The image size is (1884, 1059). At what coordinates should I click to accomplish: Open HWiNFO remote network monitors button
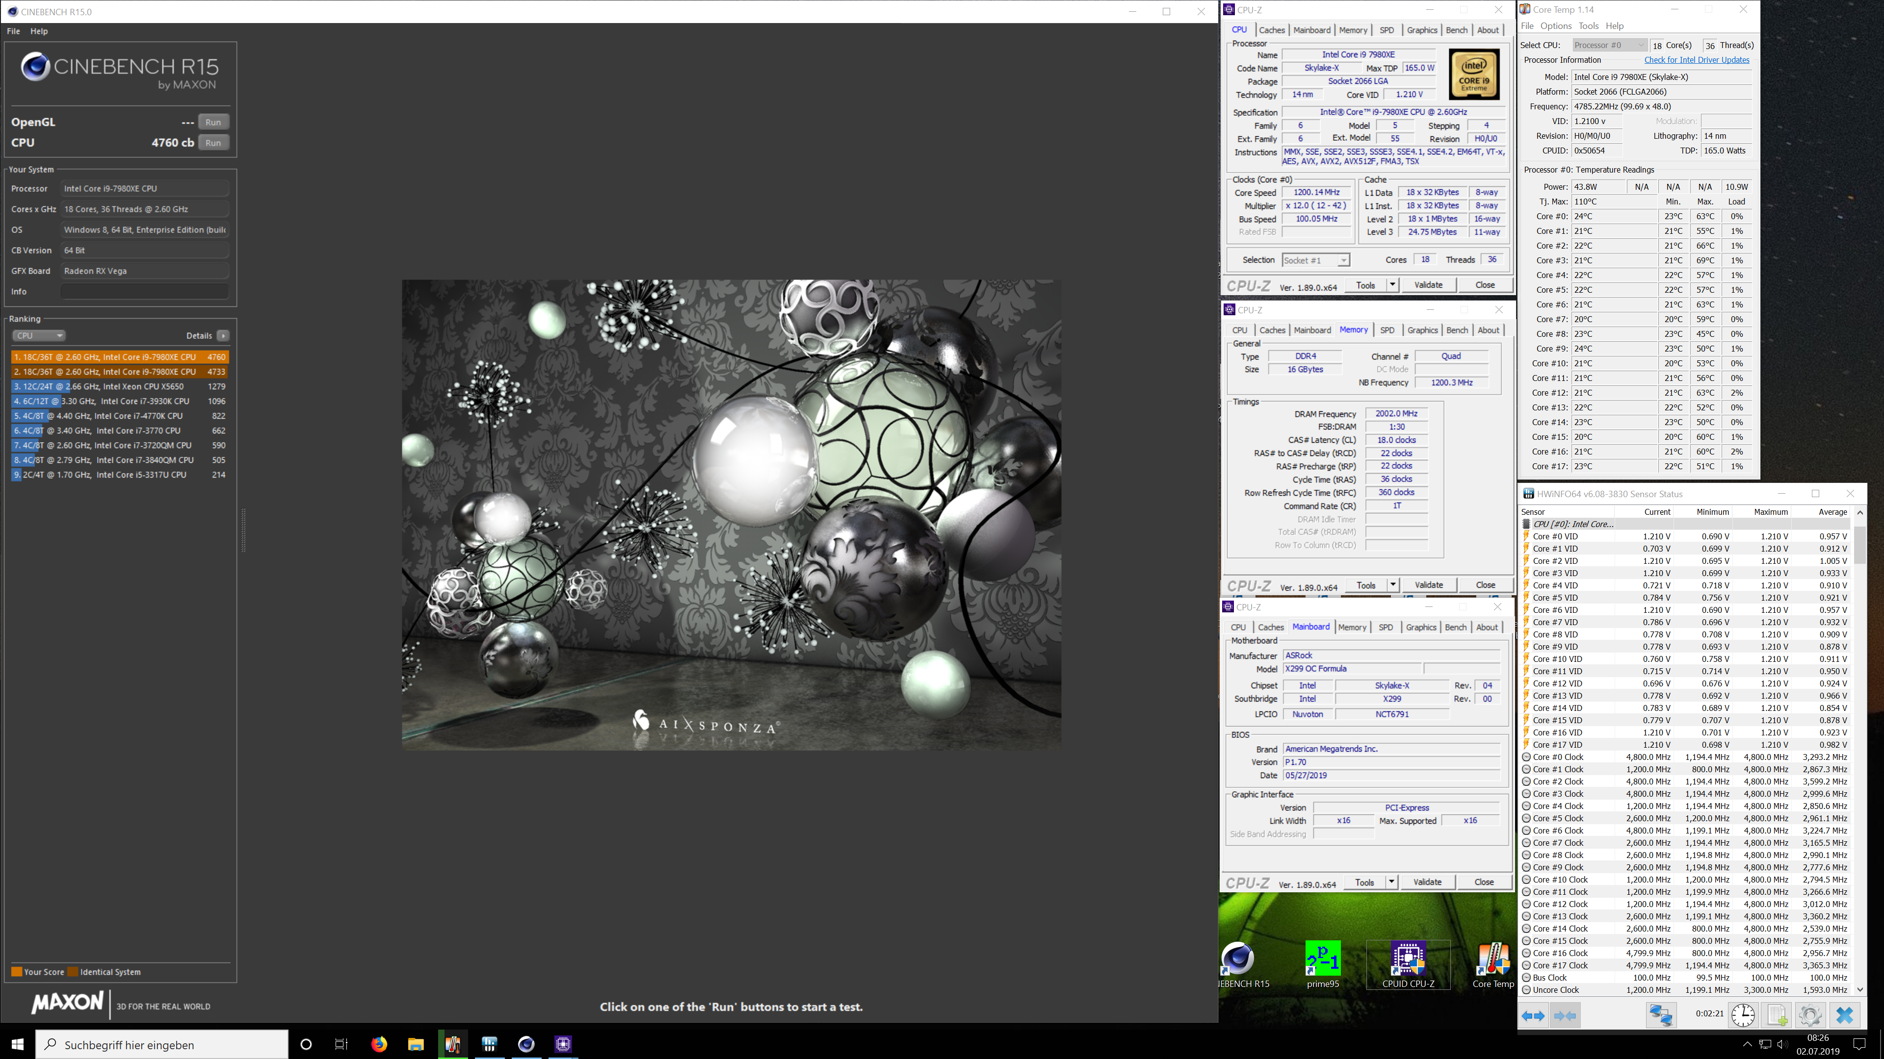click(x=1661, y=1015)
